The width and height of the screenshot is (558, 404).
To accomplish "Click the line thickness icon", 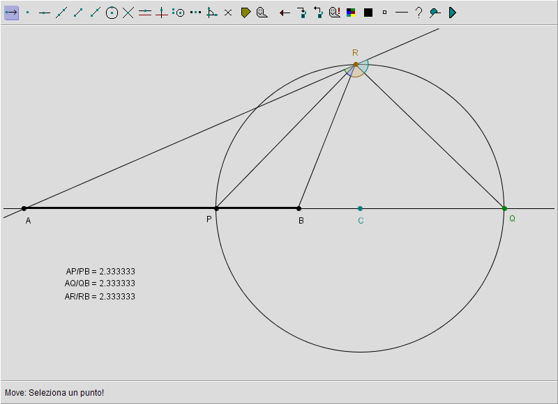I will (x=401, y=13).
